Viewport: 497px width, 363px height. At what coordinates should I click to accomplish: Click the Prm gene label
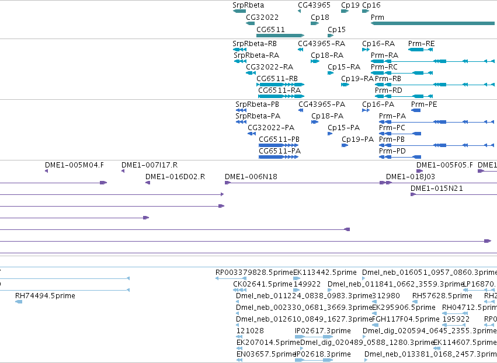pos(377,18)
